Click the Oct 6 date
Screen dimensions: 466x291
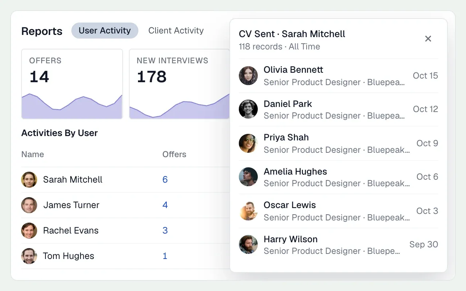[427, 177]
